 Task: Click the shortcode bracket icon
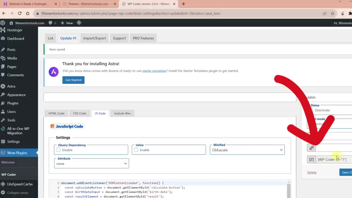(x=311, y=159)
